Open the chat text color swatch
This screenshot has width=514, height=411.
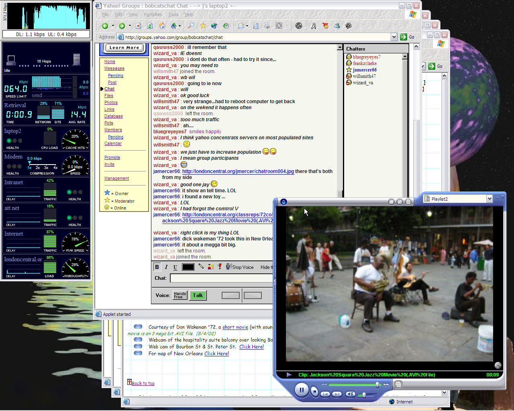click(x=188, y=267)
